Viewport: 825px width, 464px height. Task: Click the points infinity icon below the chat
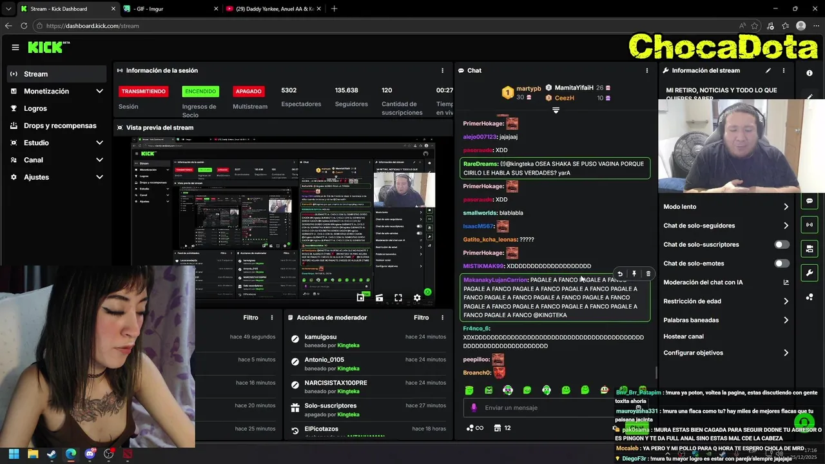pyautogui.click(x=474, y=428)
